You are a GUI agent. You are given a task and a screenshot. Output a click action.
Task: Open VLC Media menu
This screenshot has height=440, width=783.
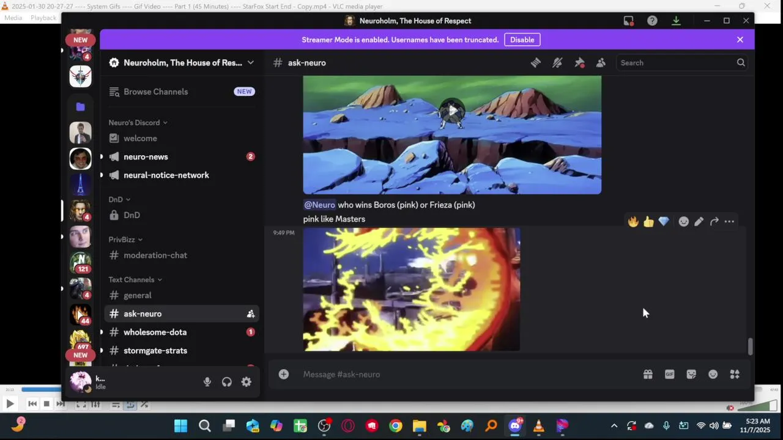point(13,18)
